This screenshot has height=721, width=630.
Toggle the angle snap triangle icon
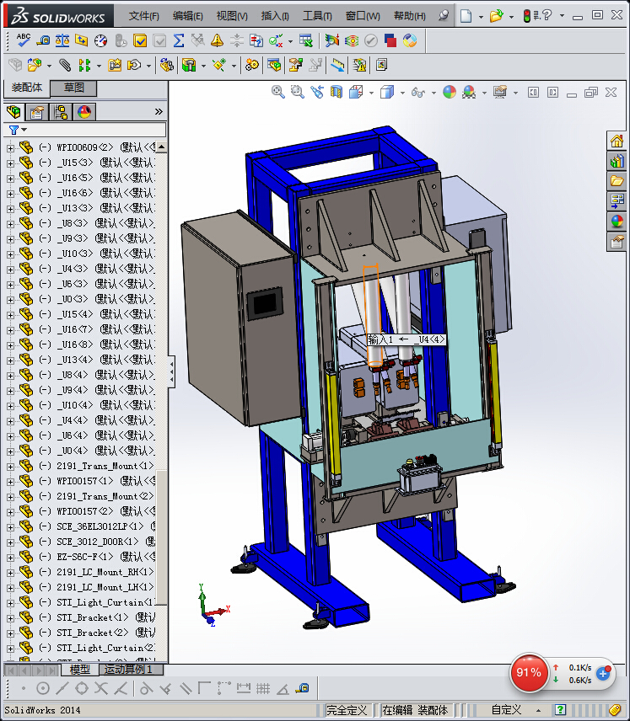283,688
